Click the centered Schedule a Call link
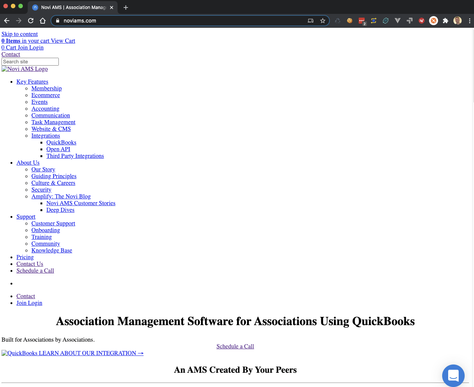 235,346
